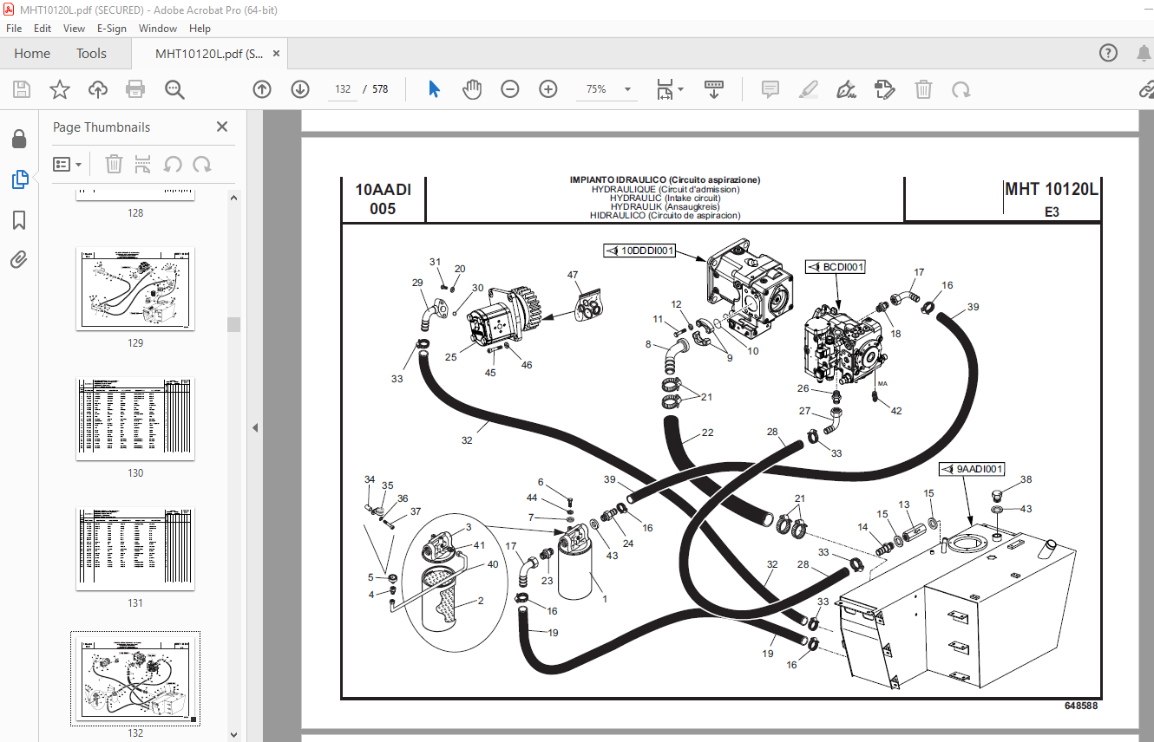
Task: Rotate clockwise in thumbnails panel
Action: tap(202, 164)
